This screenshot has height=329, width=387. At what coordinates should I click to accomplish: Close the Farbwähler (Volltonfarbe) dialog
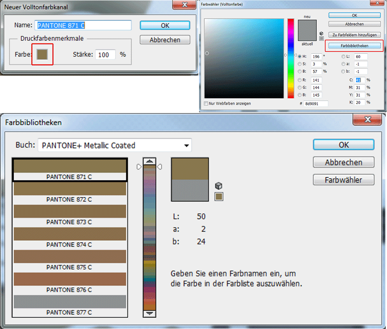coord(378,3)
